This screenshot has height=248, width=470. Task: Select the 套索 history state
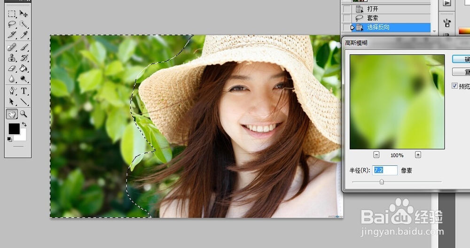pyautogui.click(x=391, y=18)
